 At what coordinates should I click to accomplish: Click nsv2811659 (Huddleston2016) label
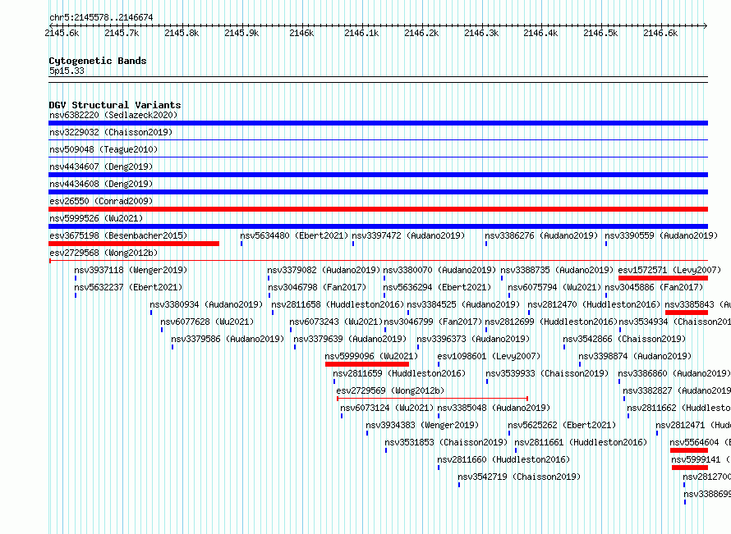tap(399, 373)
